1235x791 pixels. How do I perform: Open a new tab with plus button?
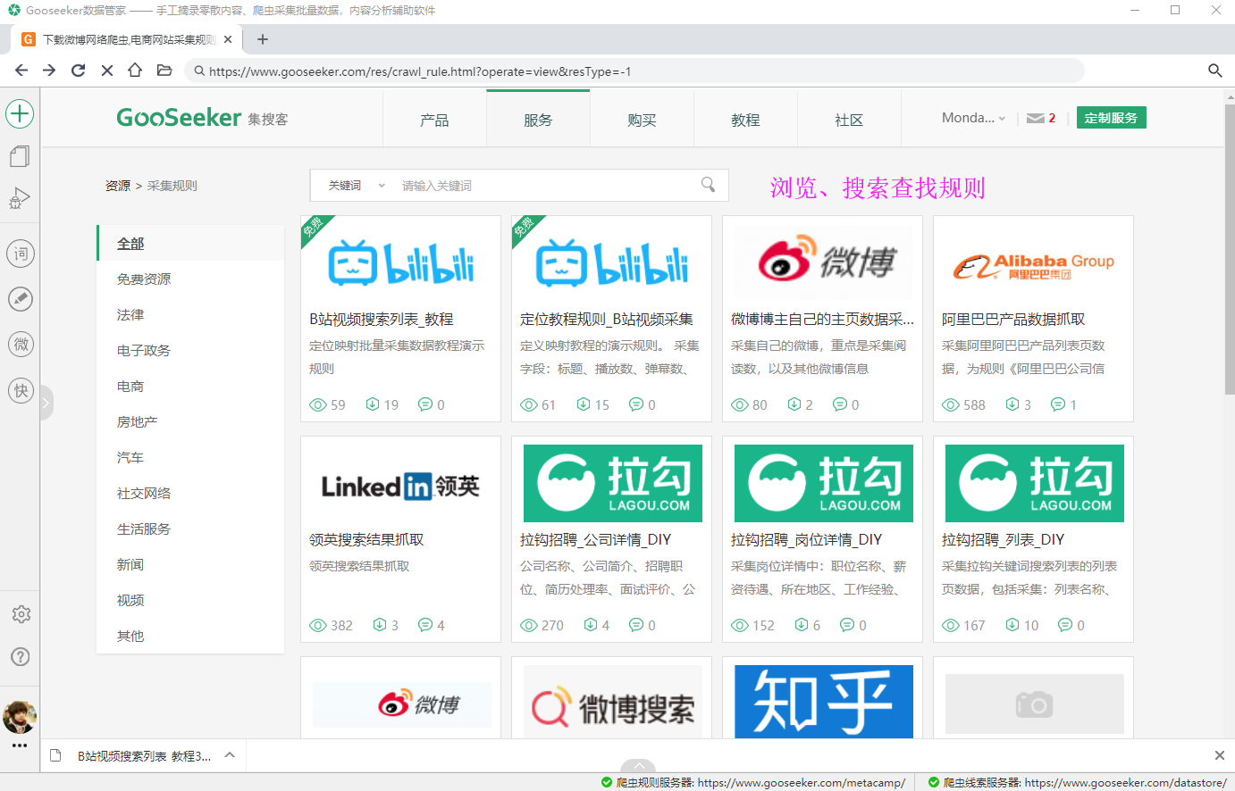pos(263,39)
